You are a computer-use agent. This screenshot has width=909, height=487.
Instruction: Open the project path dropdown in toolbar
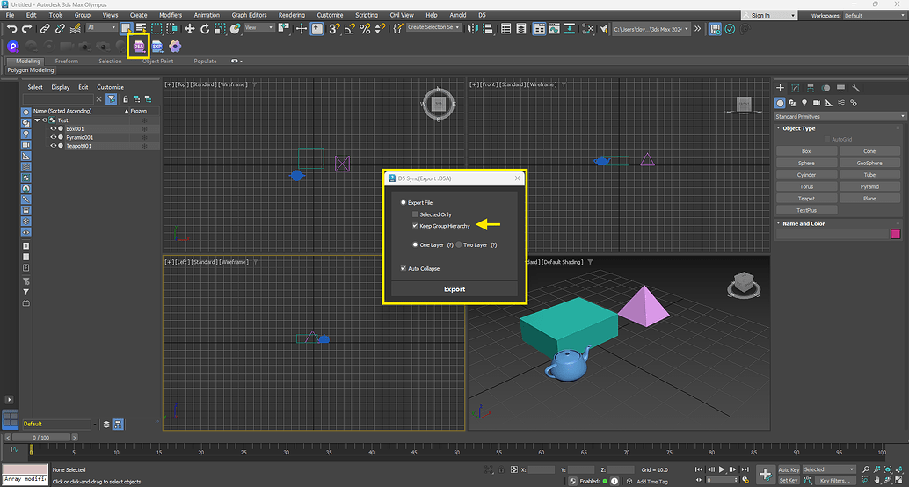pyautogui.click(x=651, y=28)
